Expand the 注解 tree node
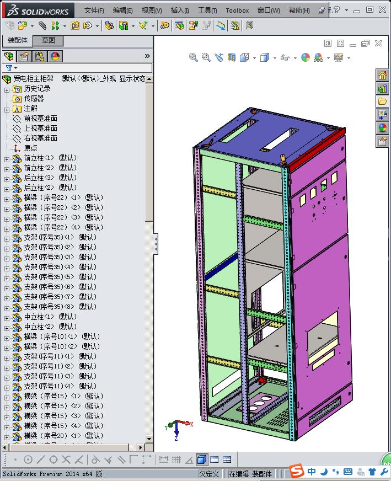391x481 pixels. coord(7,110)
